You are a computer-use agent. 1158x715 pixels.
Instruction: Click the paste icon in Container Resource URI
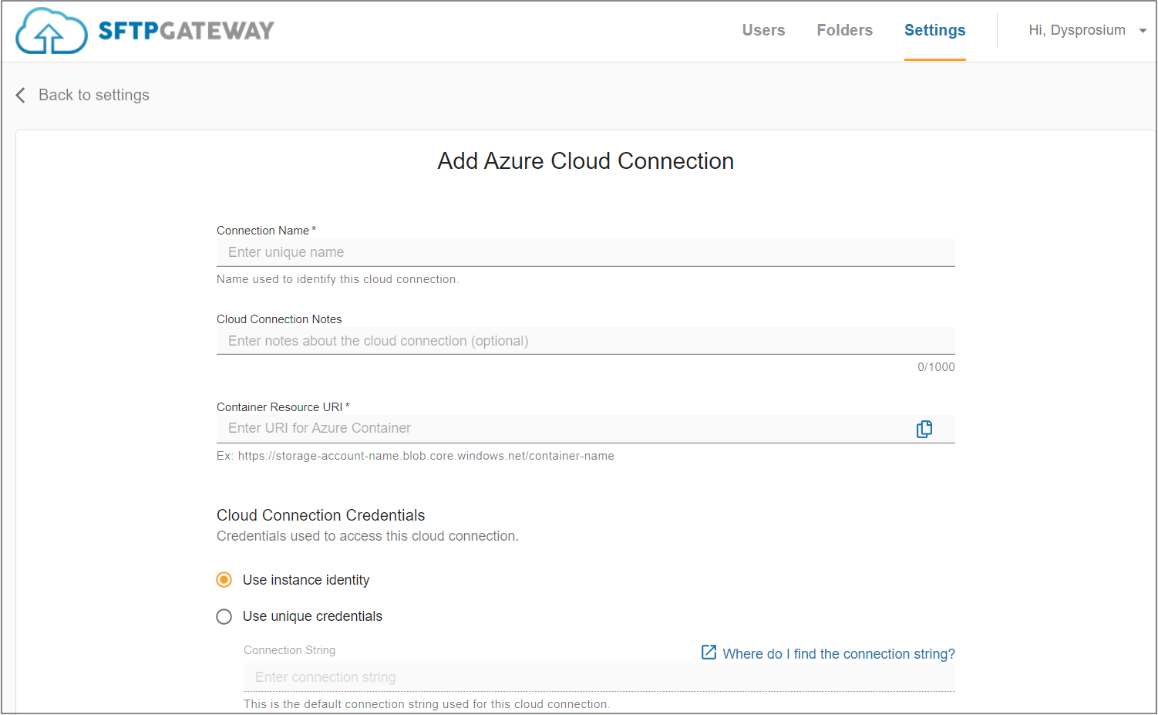(x=924, y=429)
